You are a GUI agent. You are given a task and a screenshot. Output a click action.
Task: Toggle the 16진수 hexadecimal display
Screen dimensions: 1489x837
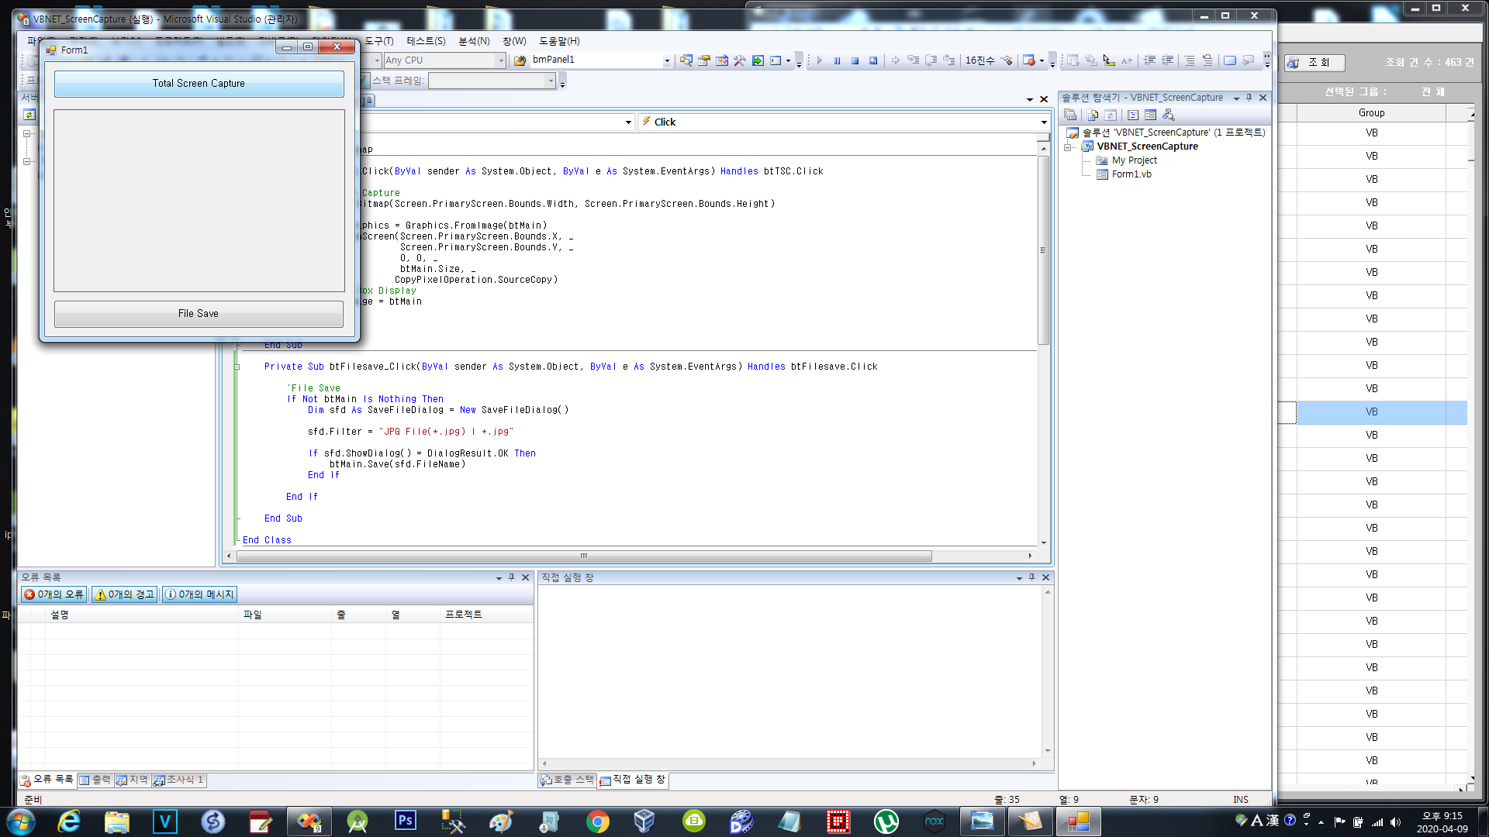click(x=979, y=60)
